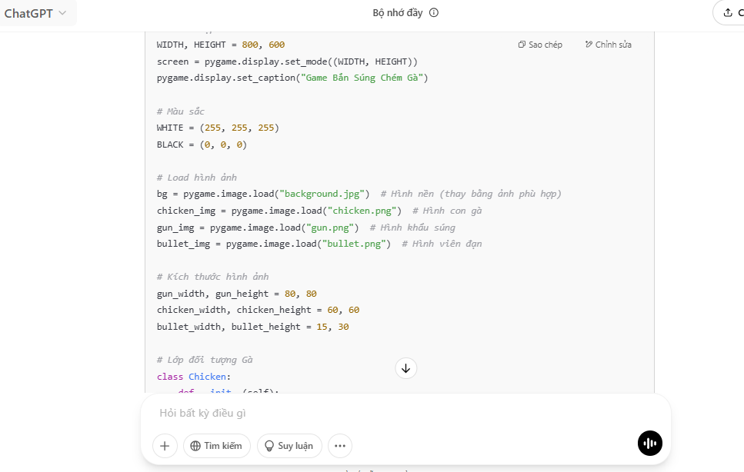This screenshot has height=472, width=744.
Task: Click the class Chicken definition line
Action: pos(192,377)
